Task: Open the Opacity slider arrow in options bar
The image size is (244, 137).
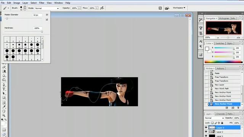Action: coord(79,8)
